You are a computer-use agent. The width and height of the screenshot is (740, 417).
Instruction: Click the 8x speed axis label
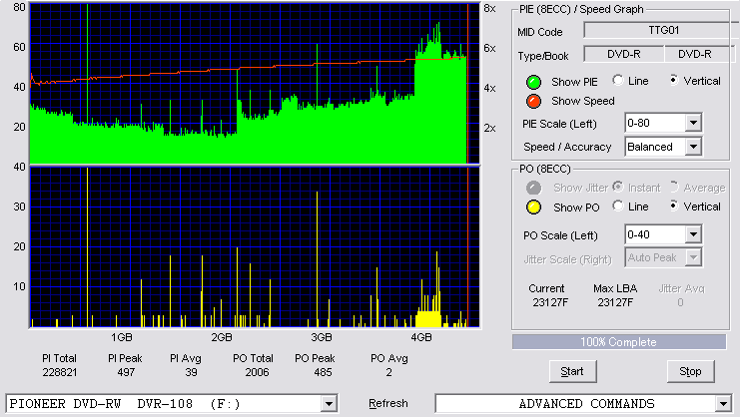click(x=489, y=9)
